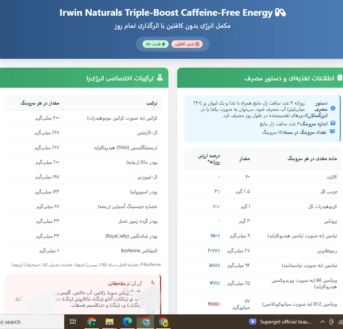Screen dimensions: 343x329
Task: Launch Microsoft Edge from the taskbar
Action: [127, 322]
